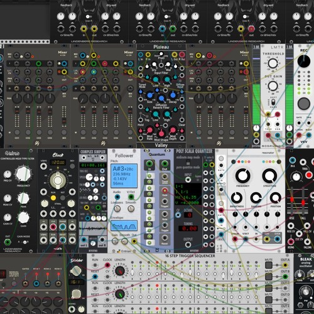Click the OUTPUT jack on Poly Scala Quantizer
Viewport: 314px width, 314px height.
tap(188, 244)
